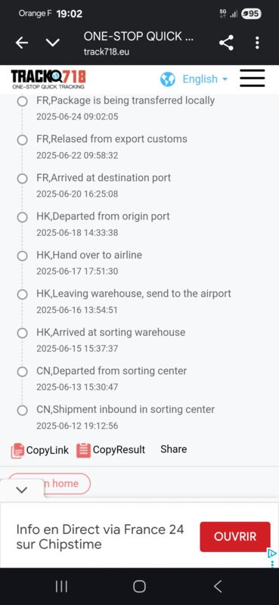
Task: Open the hamburger navigation menu
Action: pos(253,79)
